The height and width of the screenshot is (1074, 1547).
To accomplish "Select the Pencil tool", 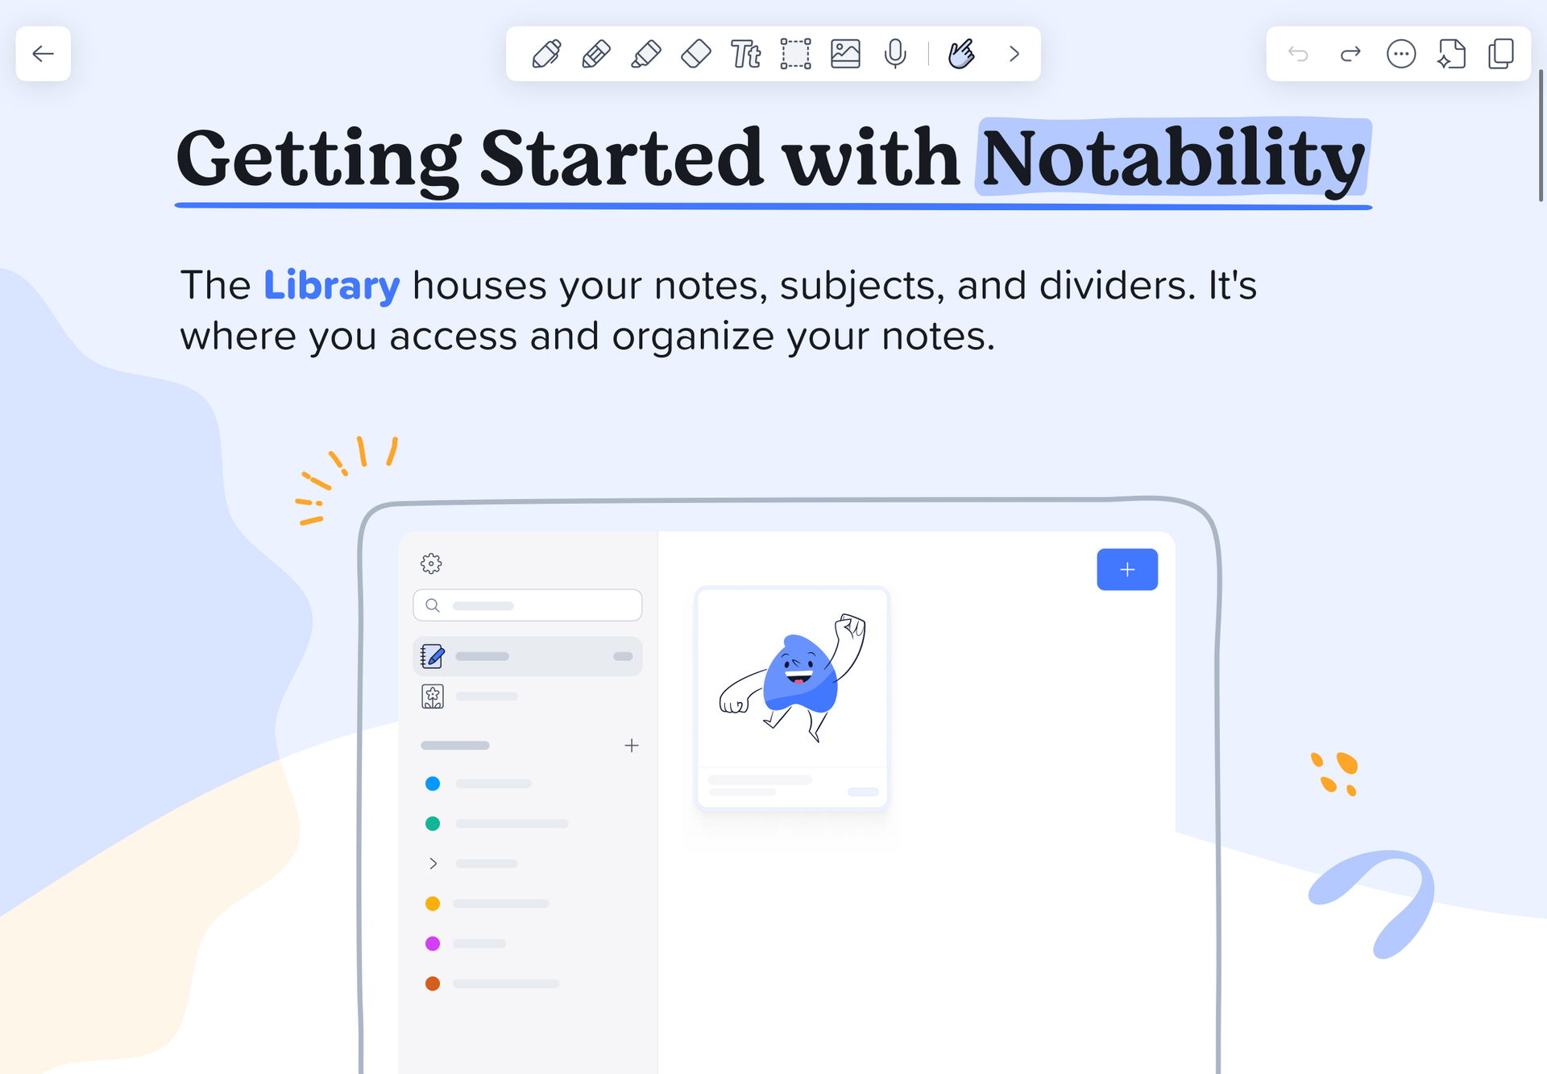I will click(596, 54).
